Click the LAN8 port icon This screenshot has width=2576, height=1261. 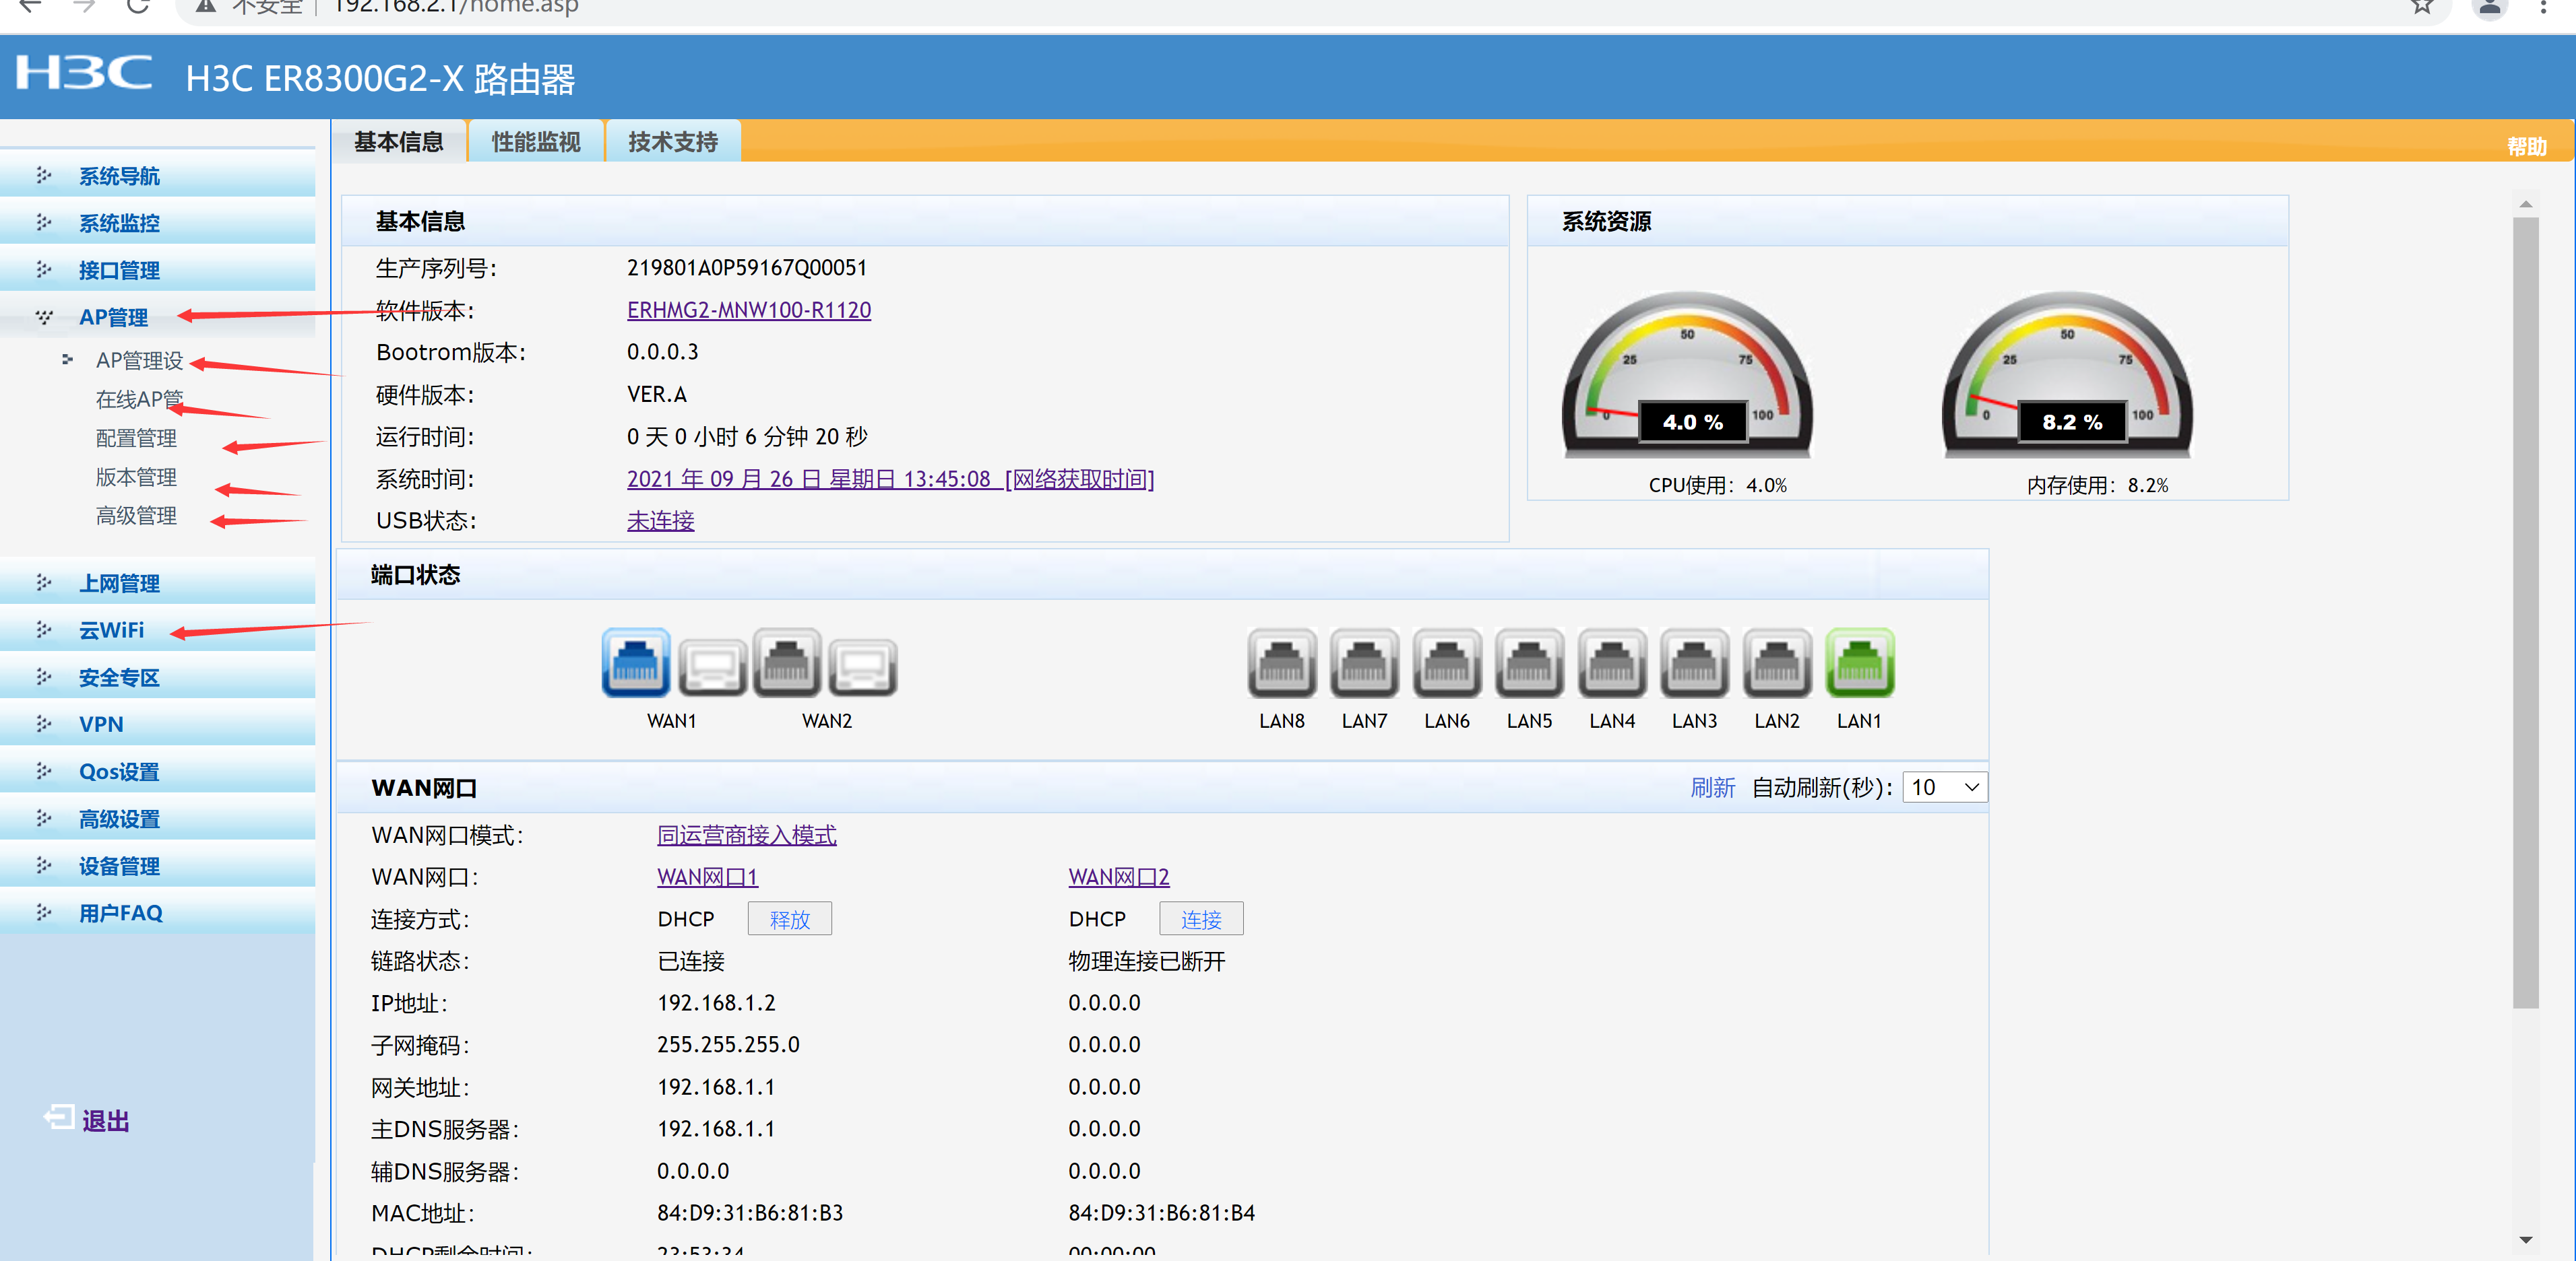point(1282,663)
